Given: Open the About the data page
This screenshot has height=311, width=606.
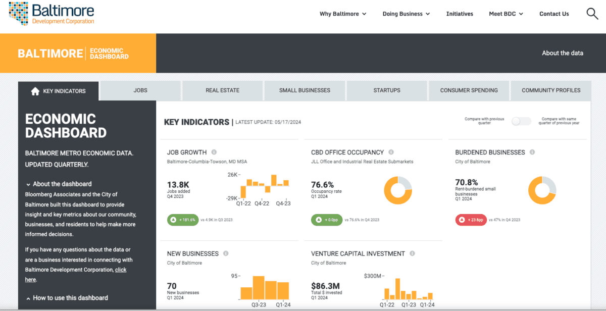Looking at the screenshot, I should tap(563, 53).
